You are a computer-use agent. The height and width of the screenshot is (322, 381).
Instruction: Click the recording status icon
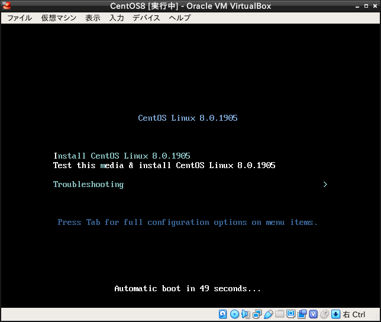[302, 314]
